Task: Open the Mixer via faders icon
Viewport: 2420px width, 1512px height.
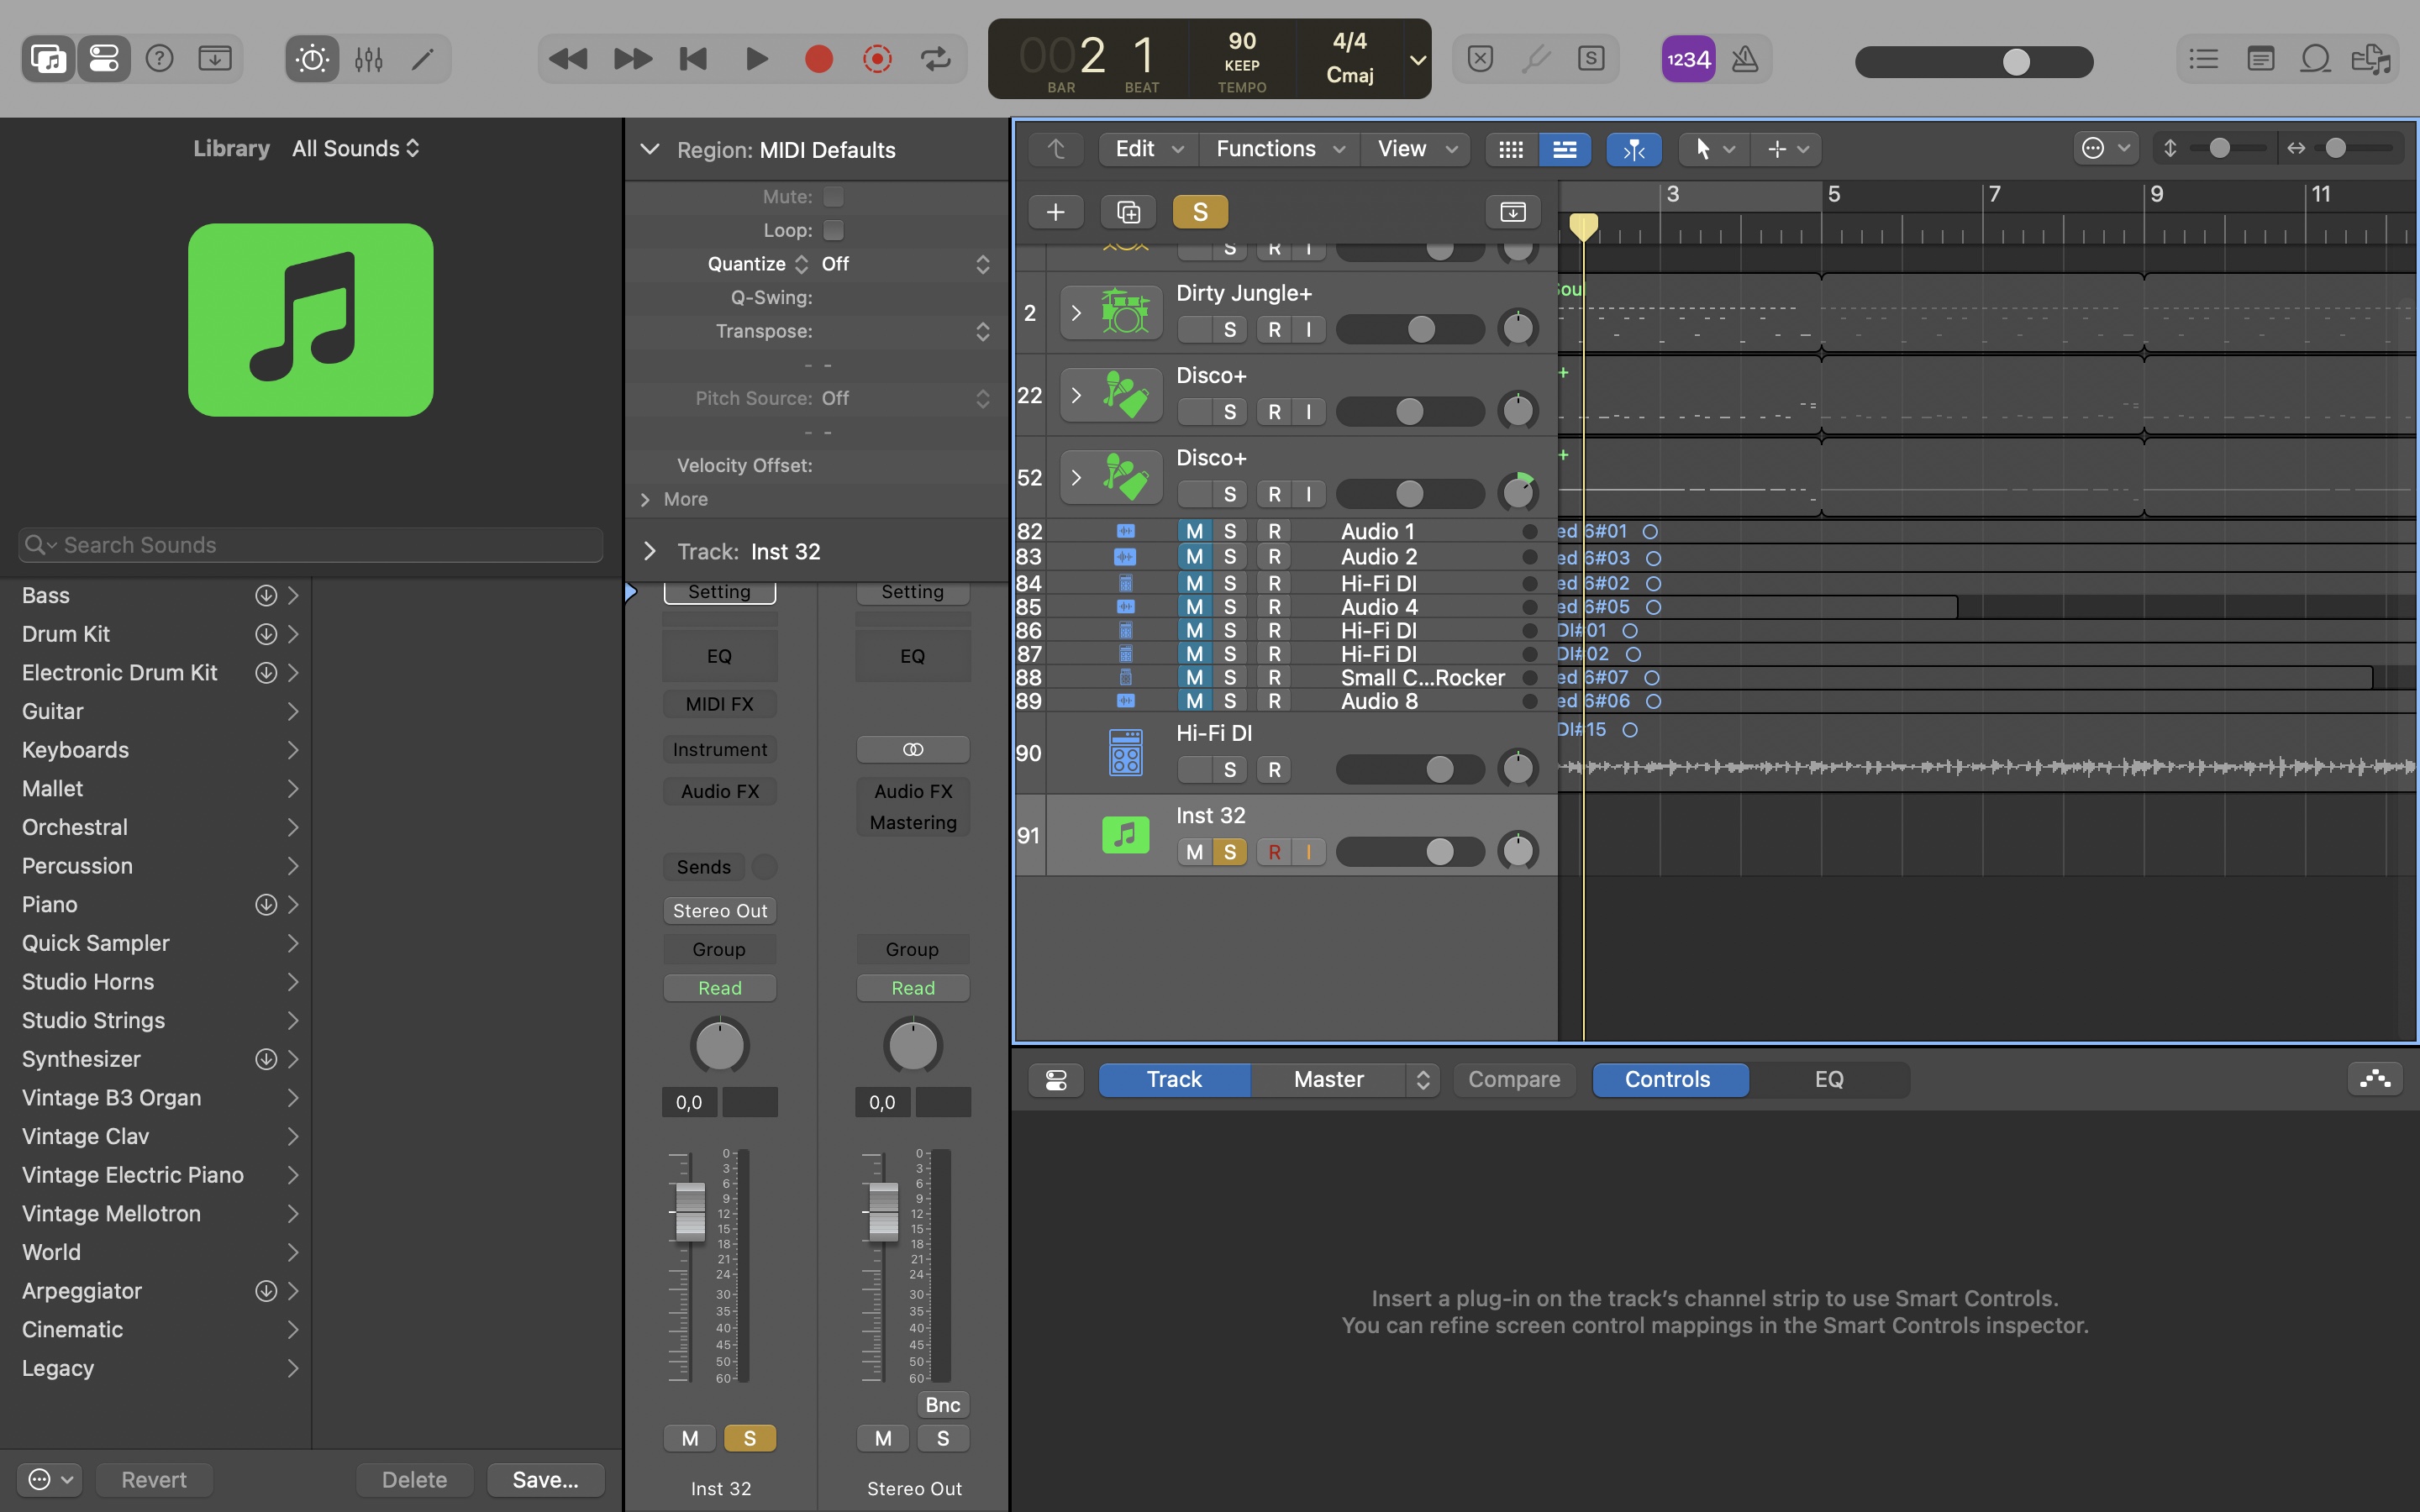Action: pyautogui.click(x=368, y=59)
